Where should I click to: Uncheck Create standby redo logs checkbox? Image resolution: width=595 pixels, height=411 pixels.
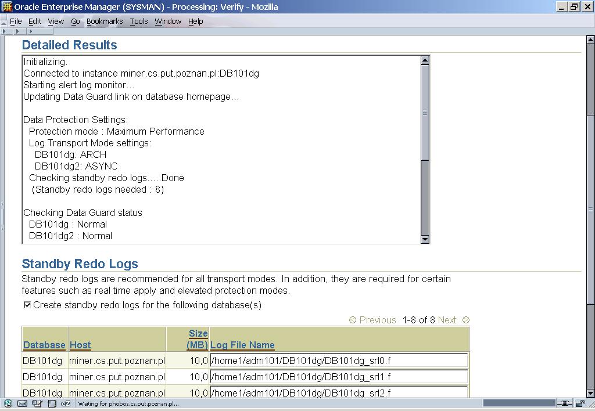[x=27, y=305]
